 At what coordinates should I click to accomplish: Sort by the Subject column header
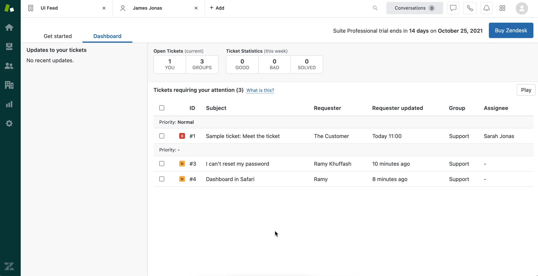216,108
